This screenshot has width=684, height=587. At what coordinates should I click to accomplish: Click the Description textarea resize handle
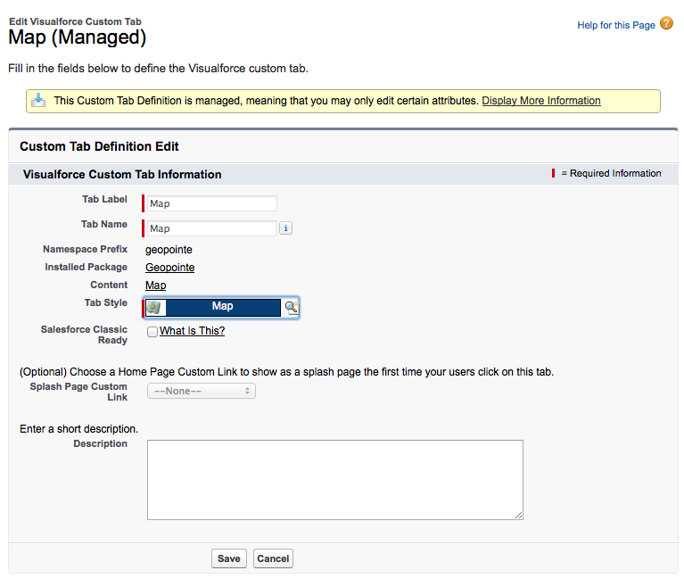click(518, 516)
